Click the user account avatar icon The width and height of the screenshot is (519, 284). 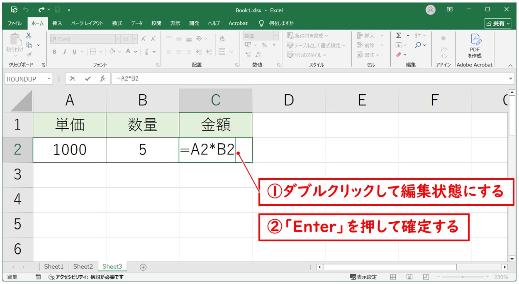[x=431, y=9]
